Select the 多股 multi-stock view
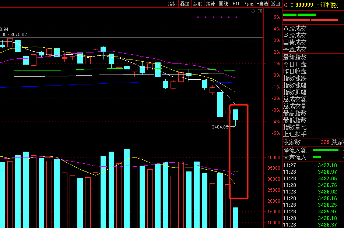The image size is (344, 228). click(197, 4)
